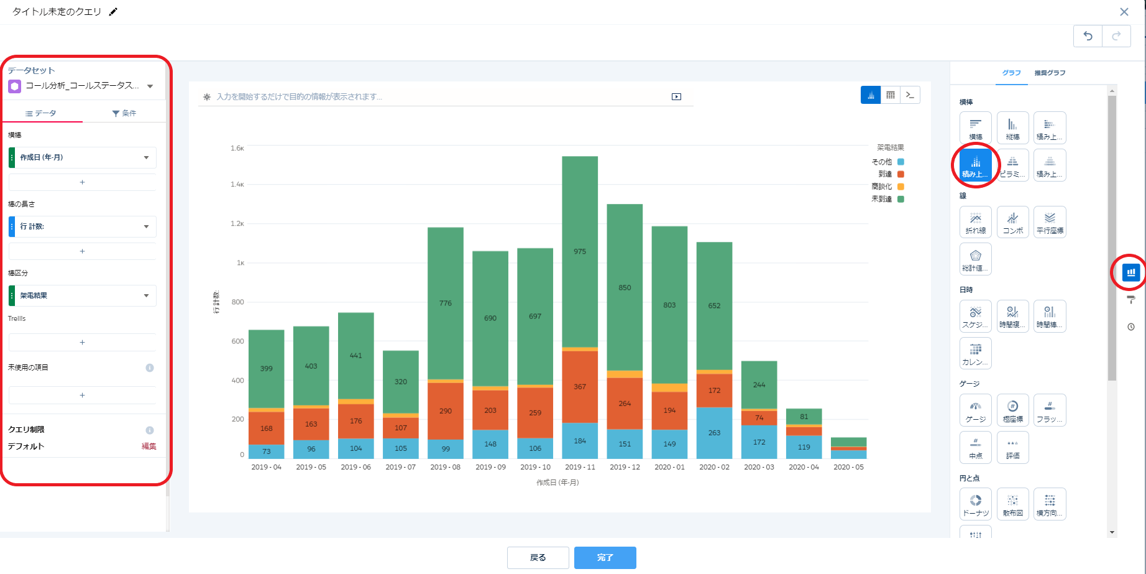Switch to chart view mode

coord(871,95)
